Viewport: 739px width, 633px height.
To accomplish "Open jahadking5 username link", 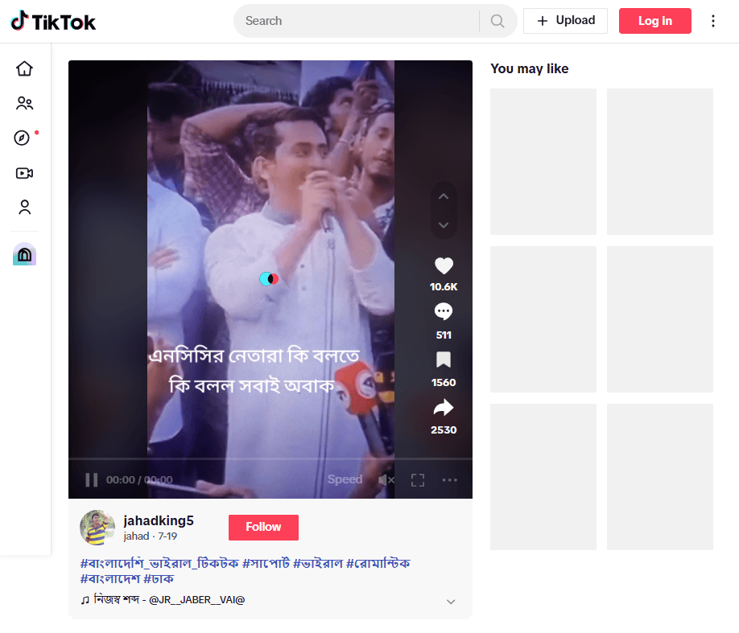I will (159, 521).
